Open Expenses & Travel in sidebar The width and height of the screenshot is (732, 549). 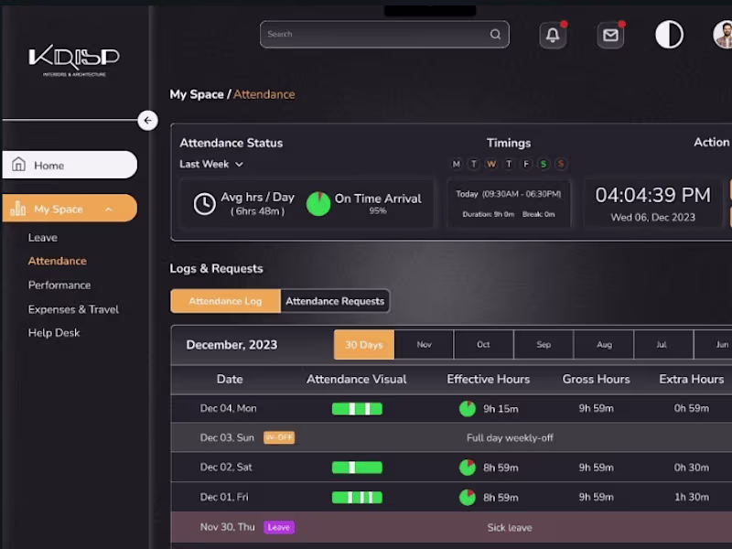click(73, 309)
